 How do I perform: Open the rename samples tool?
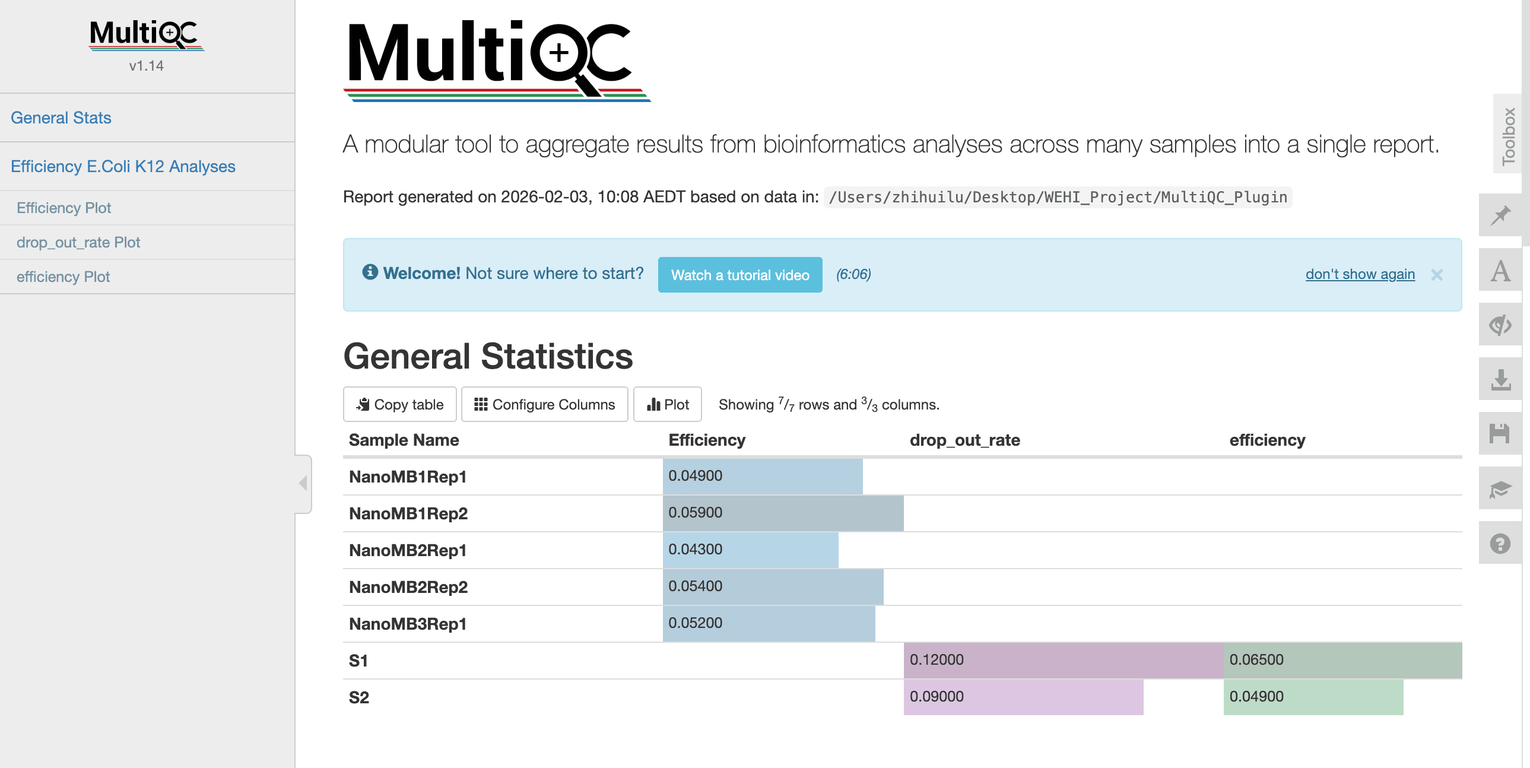1500,269
